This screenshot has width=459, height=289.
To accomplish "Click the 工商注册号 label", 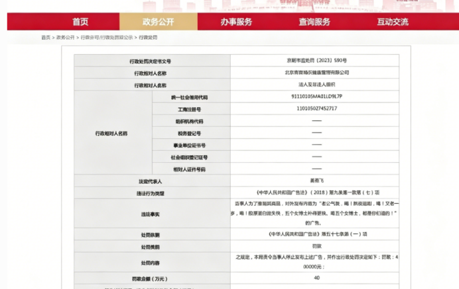I will tap(190, 110).
